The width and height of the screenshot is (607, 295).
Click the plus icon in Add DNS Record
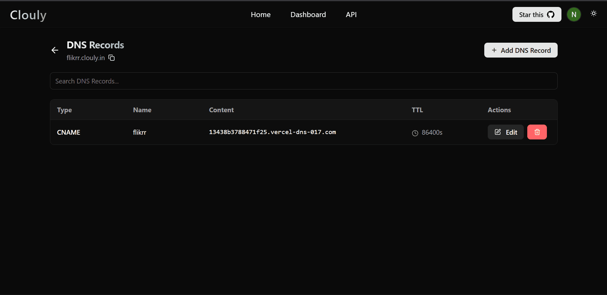point(494,50)
